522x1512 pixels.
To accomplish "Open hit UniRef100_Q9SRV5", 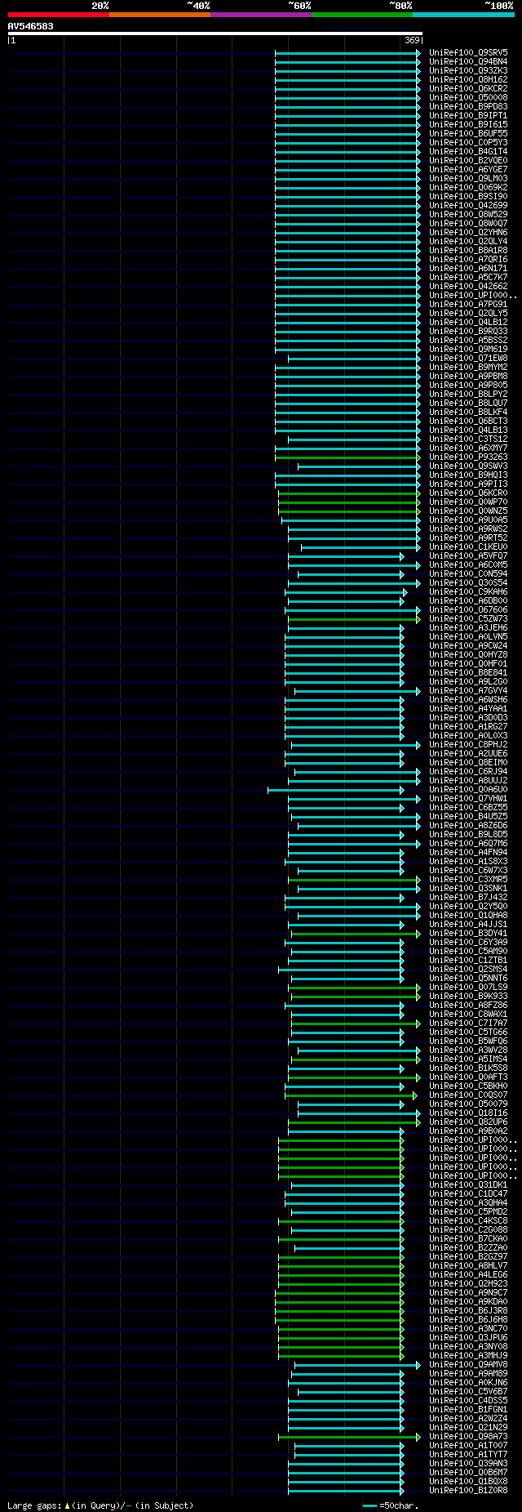I will point(468,52).
